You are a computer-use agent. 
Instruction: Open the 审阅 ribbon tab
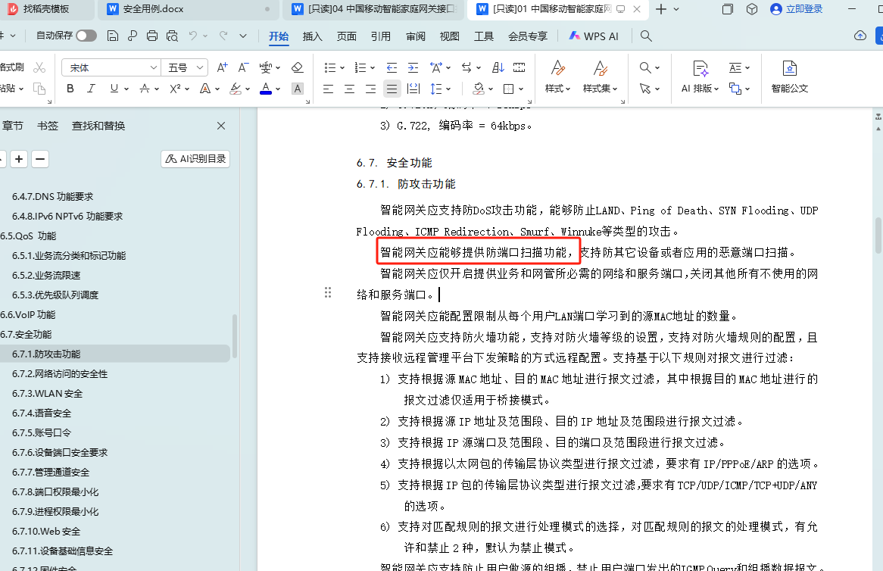click(x=416, y=36)
